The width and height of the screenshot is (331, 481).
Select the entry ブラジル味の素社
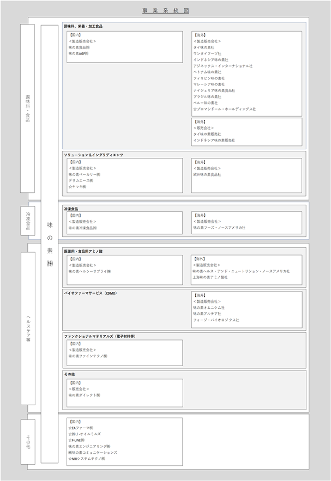pos(207,97)
